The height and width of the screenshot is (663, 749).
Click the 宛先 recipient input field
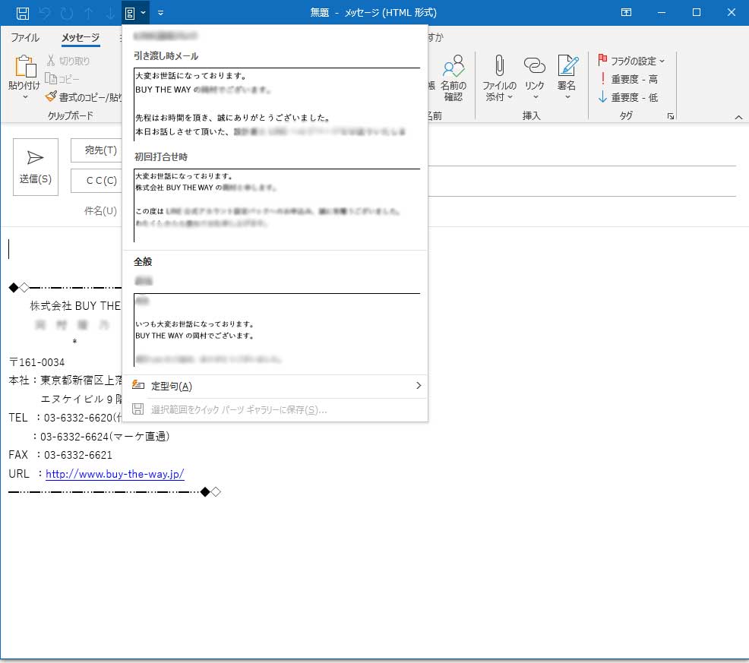[x=582, y=153]
